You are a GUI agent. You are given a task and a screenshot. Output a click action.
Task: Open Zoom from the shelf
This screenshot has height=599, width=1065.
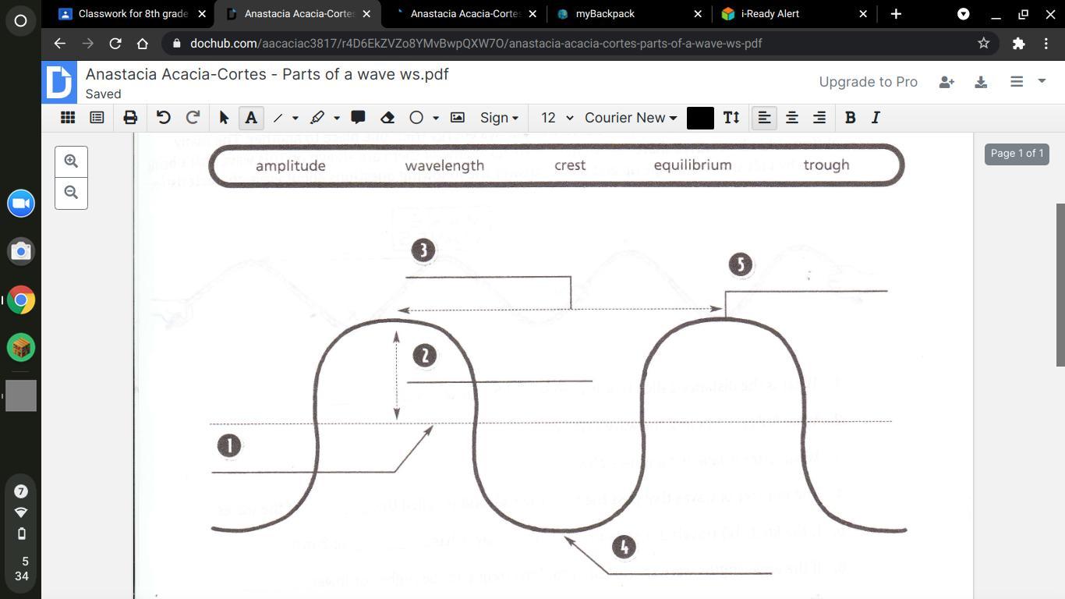[x=21, y=204]
